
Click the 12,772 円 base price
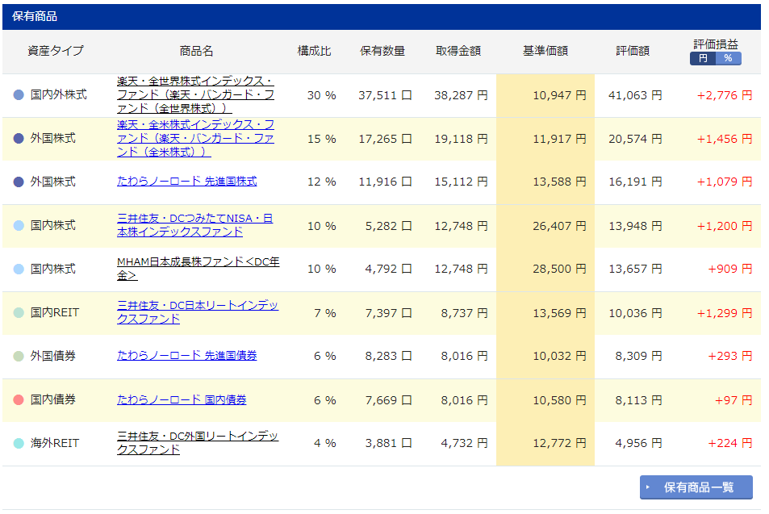point(559,443)
